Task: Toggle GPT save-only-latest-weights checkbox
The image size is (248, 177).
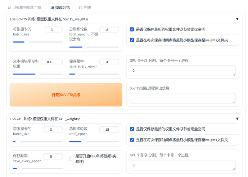Action: (132, 129)
